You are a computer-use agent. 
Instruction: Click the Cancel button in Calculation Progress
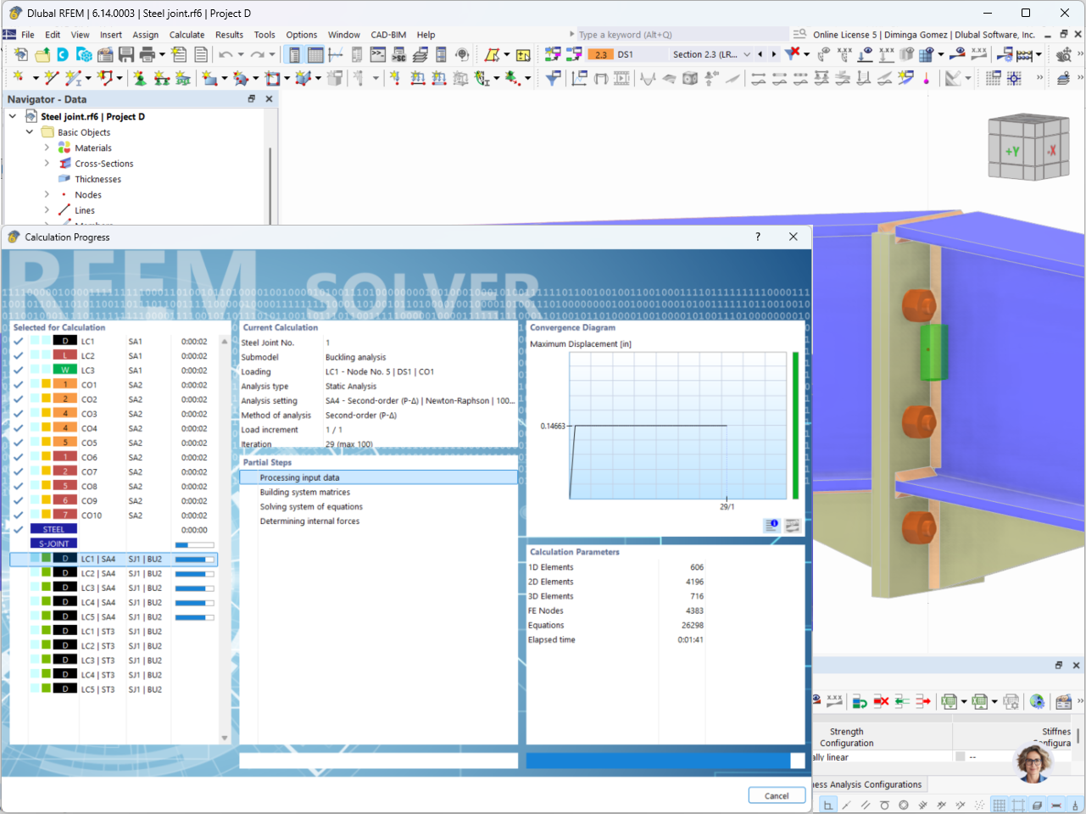777,795
